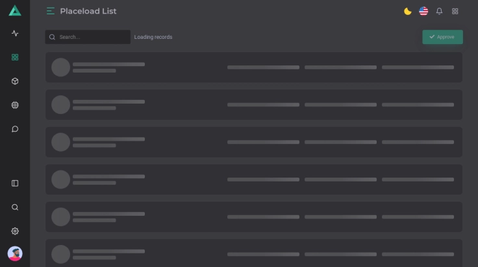The height and width of the screenshot is (267, 478).
Task: Open the US flag language selector
Action: click(423, 11)
